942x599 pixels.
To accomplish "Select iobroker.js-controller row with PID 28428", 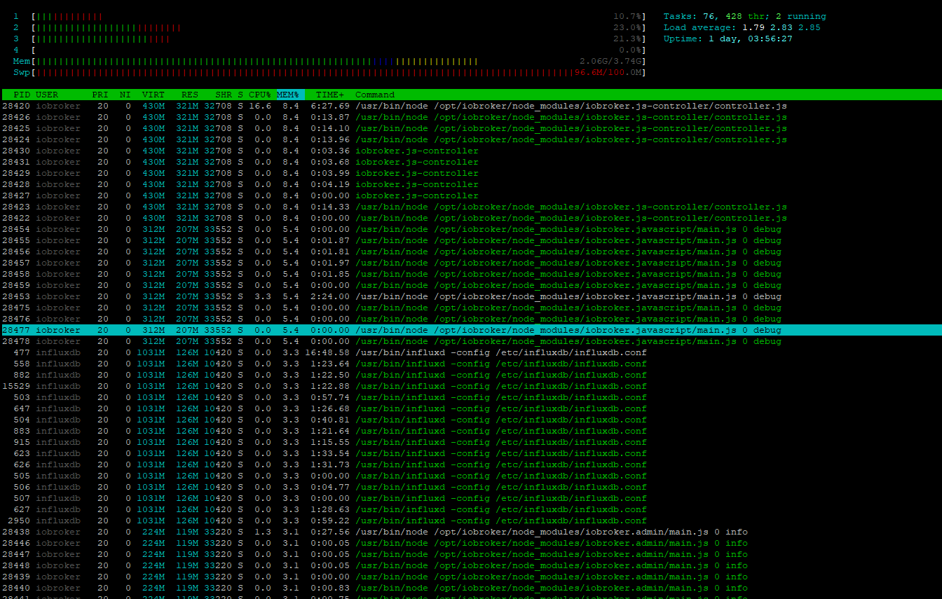I will click(x=471, y=184).
